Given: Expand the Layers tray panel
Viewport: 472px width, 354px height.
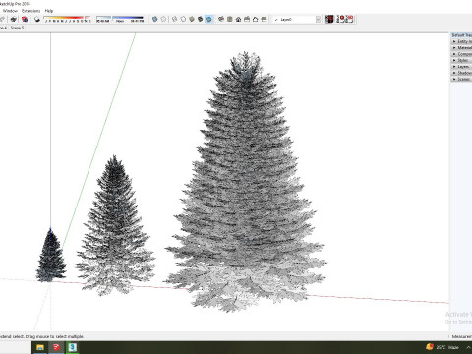Looking at the screenshot, I should click(462, 67).
